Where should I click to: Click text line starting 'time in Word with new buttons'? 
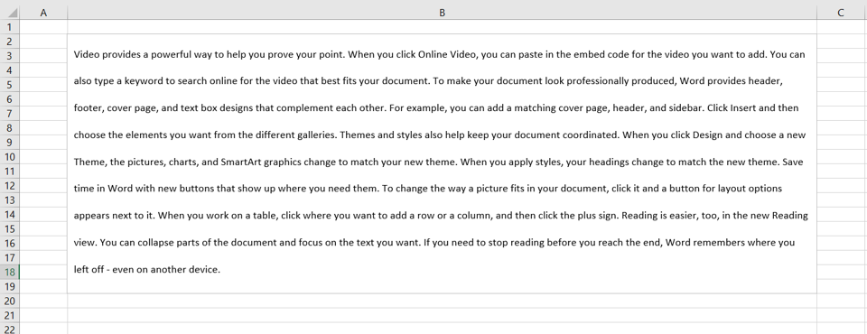(428, 189)
